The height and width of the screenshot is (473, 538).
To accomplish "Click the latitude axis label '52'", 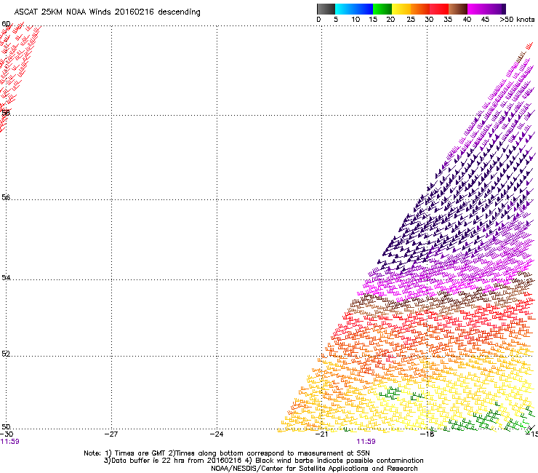I will (6, 354).
